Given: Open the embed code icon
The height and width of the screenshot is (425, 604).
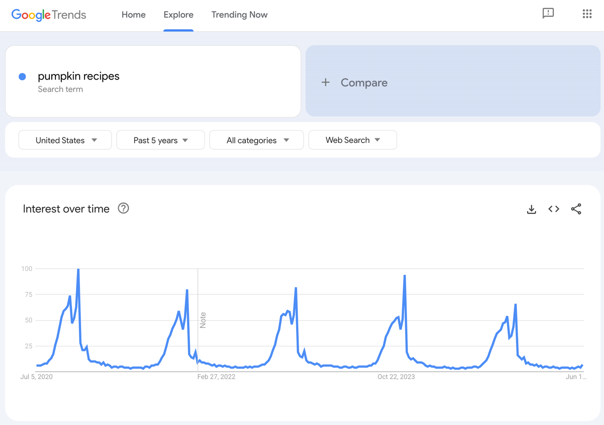Looking at the screenshot, I should click(554, 209).
